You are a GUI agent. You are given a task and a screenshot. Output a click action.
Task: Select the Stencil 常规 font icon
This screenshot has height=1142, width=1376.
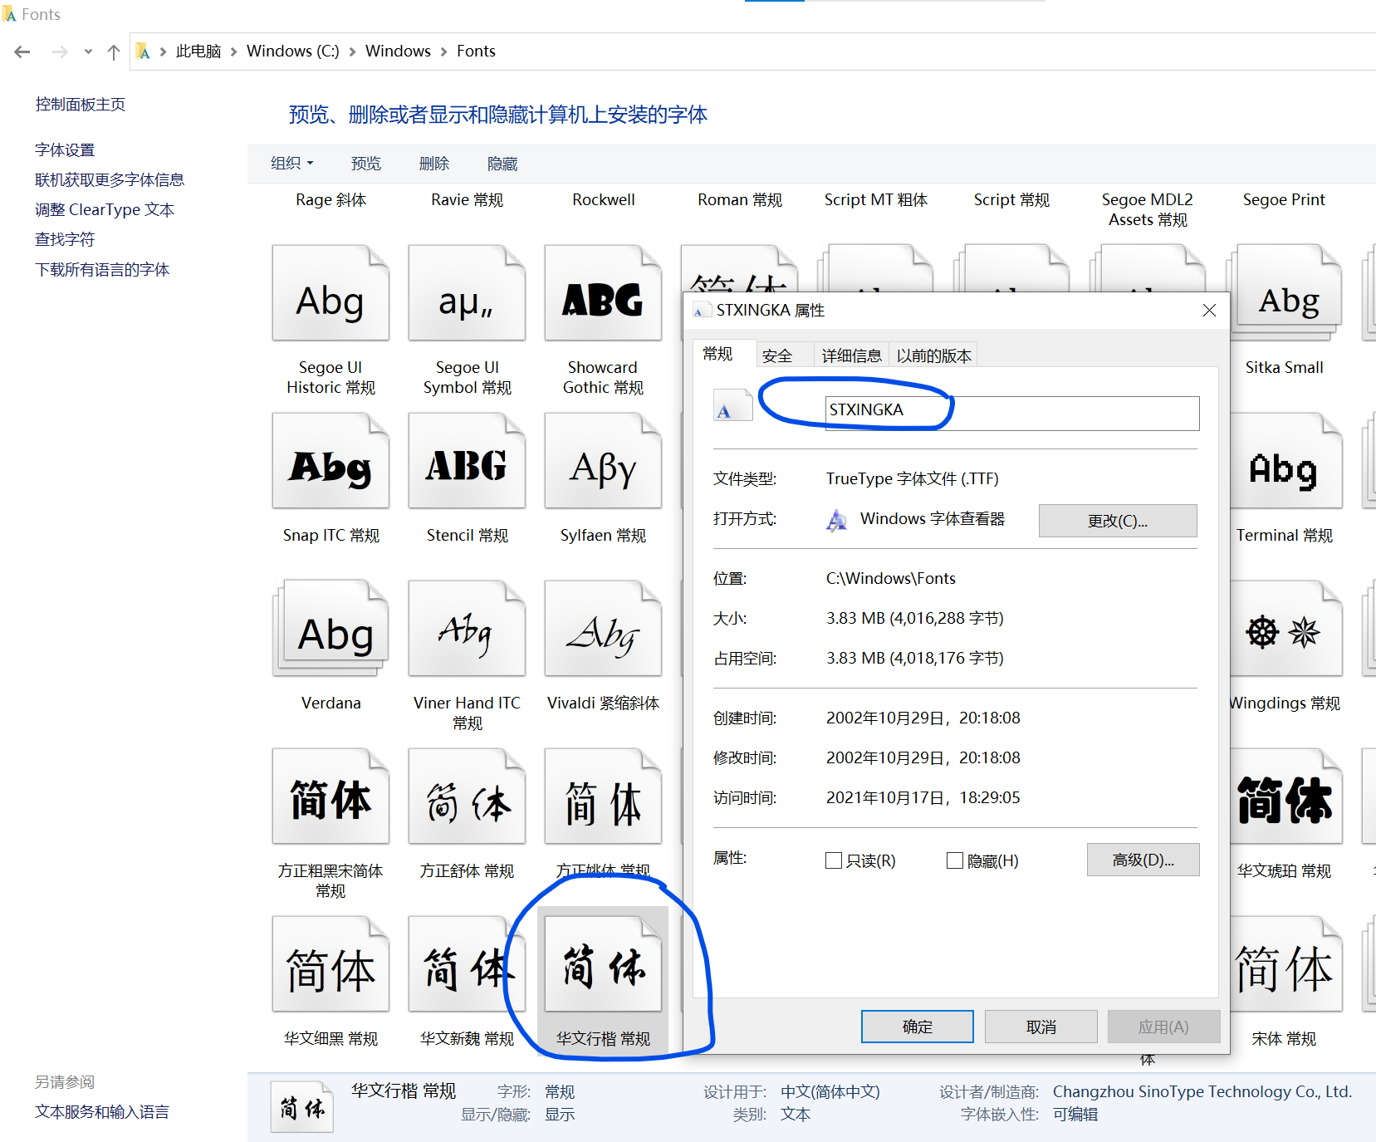click(467, 461)
